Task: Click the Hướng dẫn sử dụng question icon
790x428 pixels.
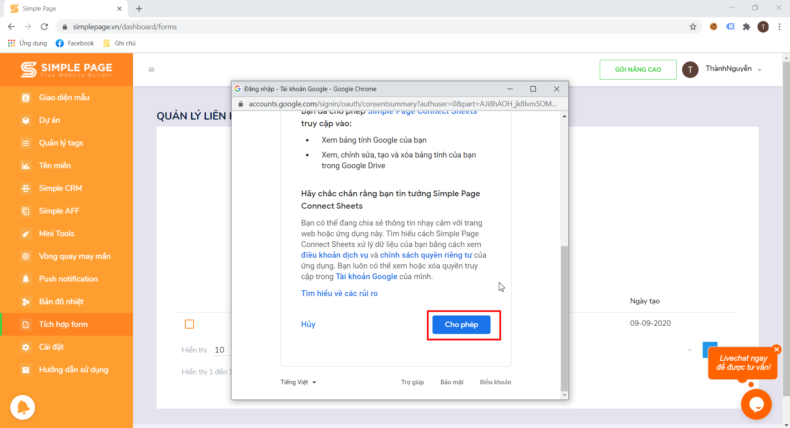Action: pyautogui.click(x=26, y=370)
